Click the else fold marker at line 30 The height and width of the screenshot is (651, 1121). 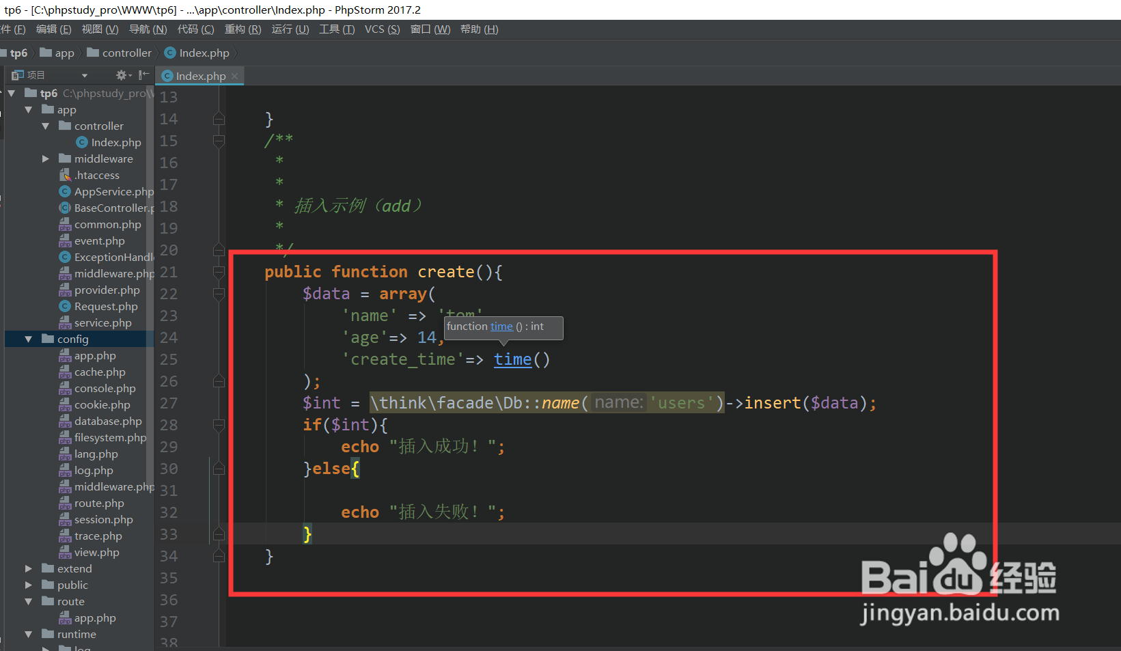click(219, 469)
